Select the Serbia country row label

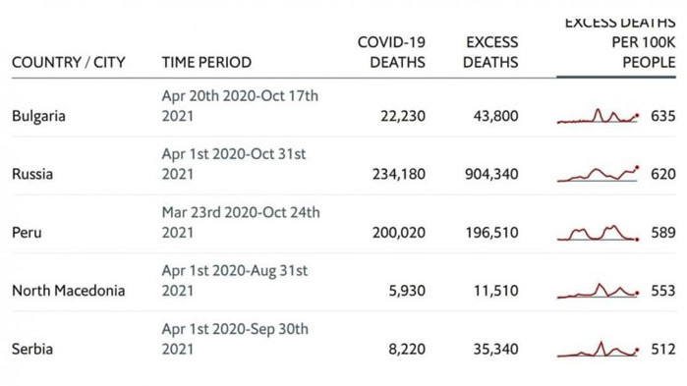coord(32,350)
